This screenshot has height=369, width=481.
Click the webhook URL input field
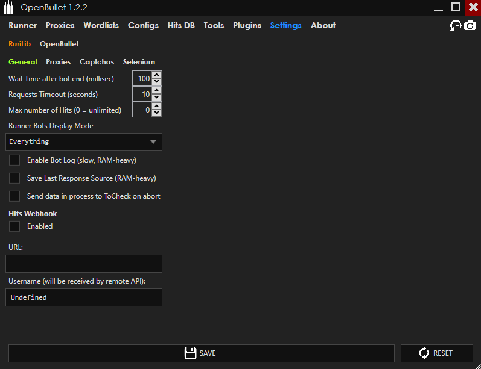click(84, 264)
